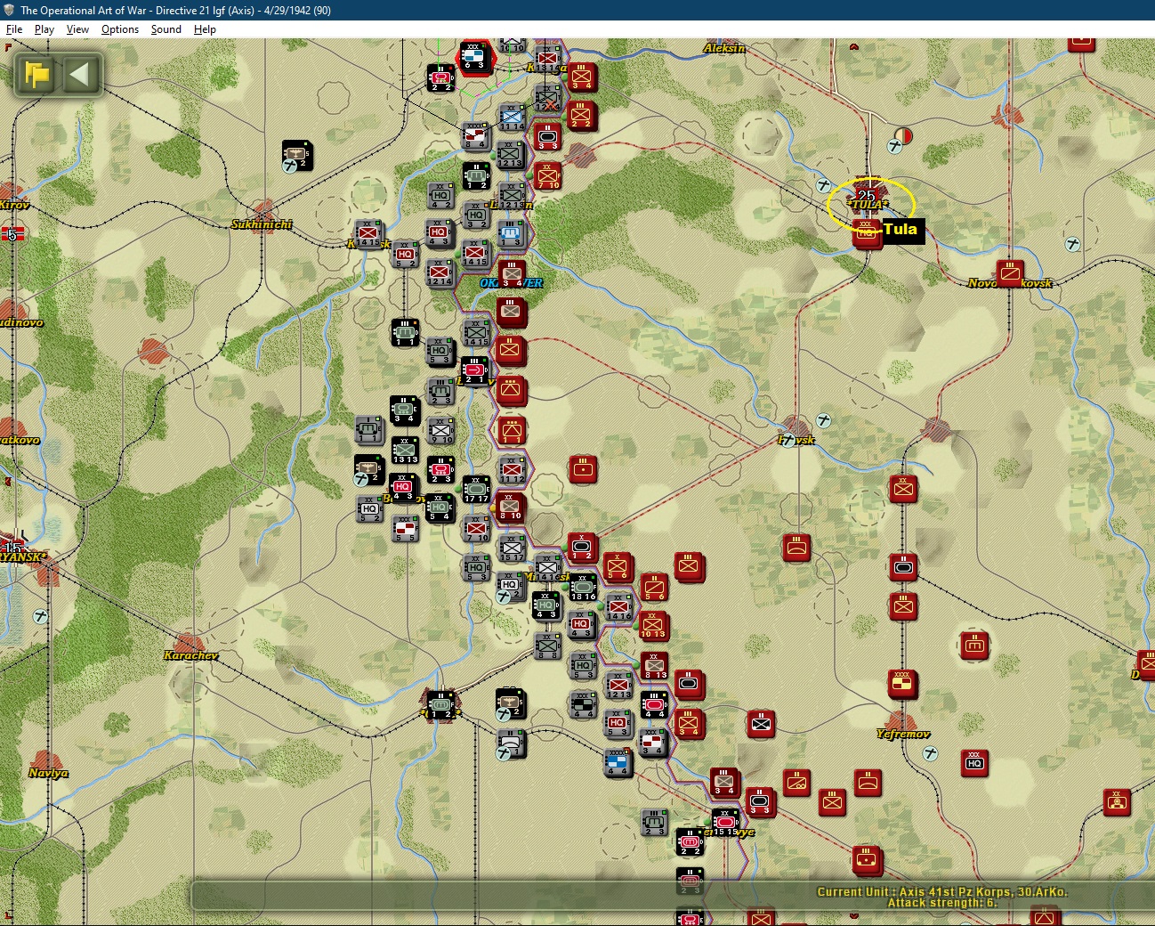
Task: Click the TULA city hex
Action: [867, 196]
